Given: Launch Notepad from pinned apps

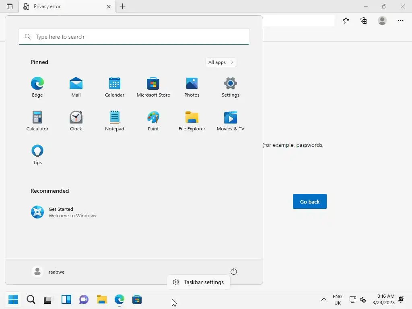Looking at the screenshot, I should click(x=115, y=121).
